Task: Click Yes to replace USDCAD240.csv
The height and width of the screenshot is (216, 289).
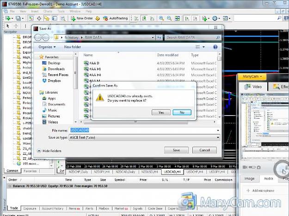Action: [161, 112]
